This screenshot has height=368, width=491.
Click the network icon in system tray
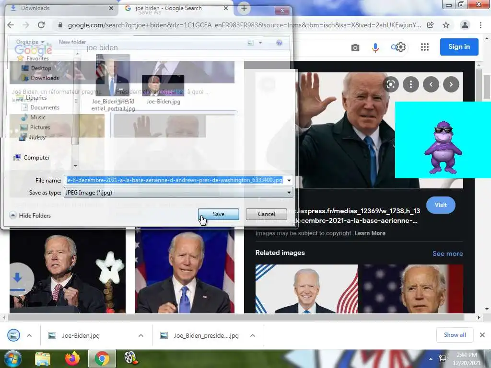pos(443,359)
